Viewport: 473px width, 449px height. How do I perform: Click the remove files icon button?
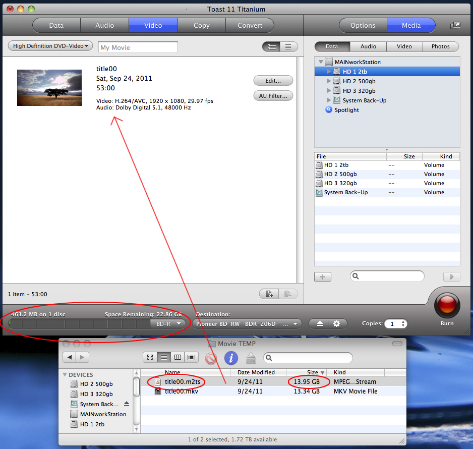click(288, 294)
